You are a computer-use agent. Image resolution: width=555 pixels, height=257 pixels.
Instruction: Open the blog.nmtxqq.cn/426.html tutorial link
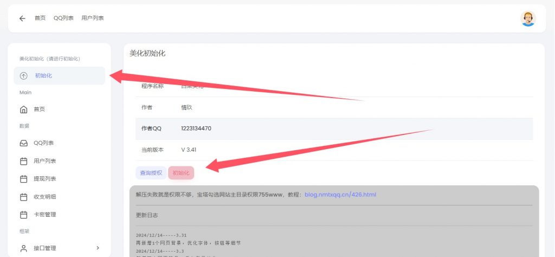coord(340,195)
